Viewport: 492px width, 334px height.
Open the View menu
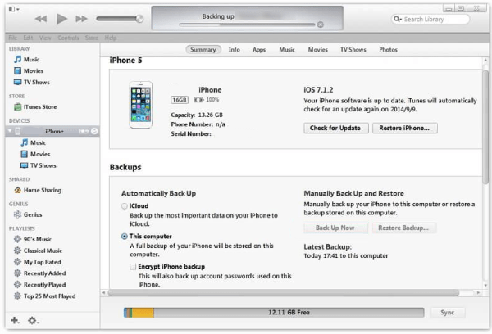click(x=45, y=38)
